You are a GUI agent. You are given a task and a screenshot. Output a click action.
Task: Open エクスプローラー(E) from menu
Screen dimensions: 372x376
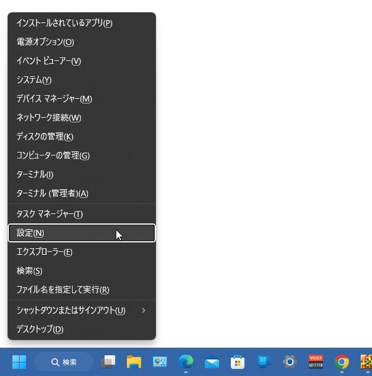tap(81, 252)
